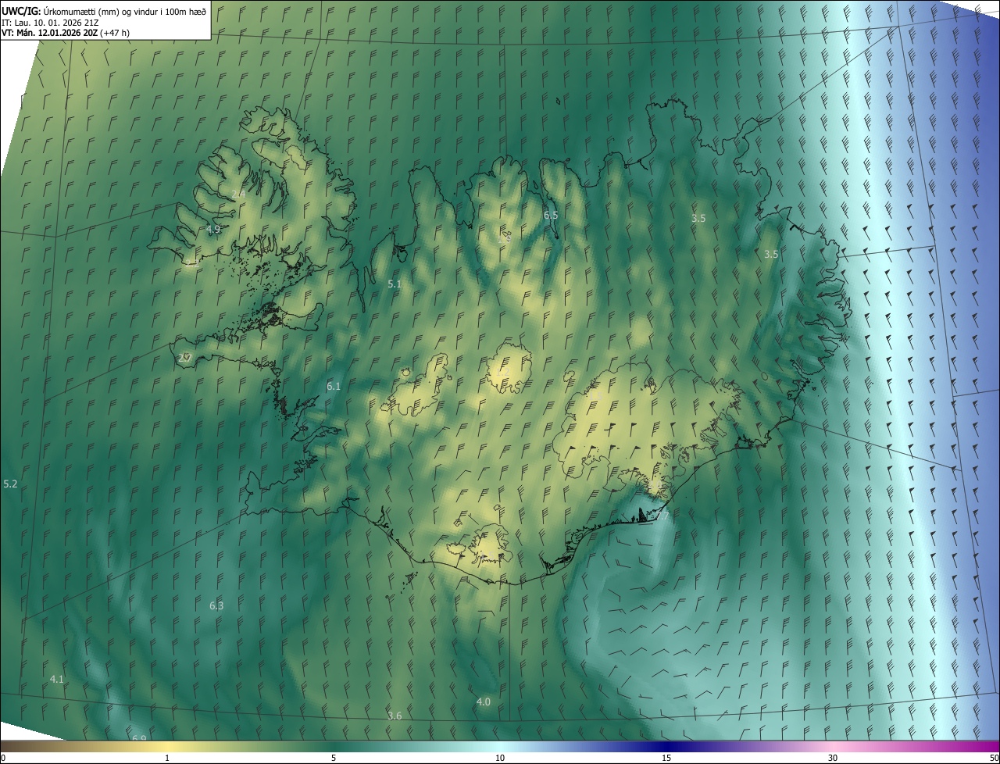Click the 'IT: Lau. 10. 01. 2026 21Z' line
This screenshot has height=764, width=1000.
(50, 22)
